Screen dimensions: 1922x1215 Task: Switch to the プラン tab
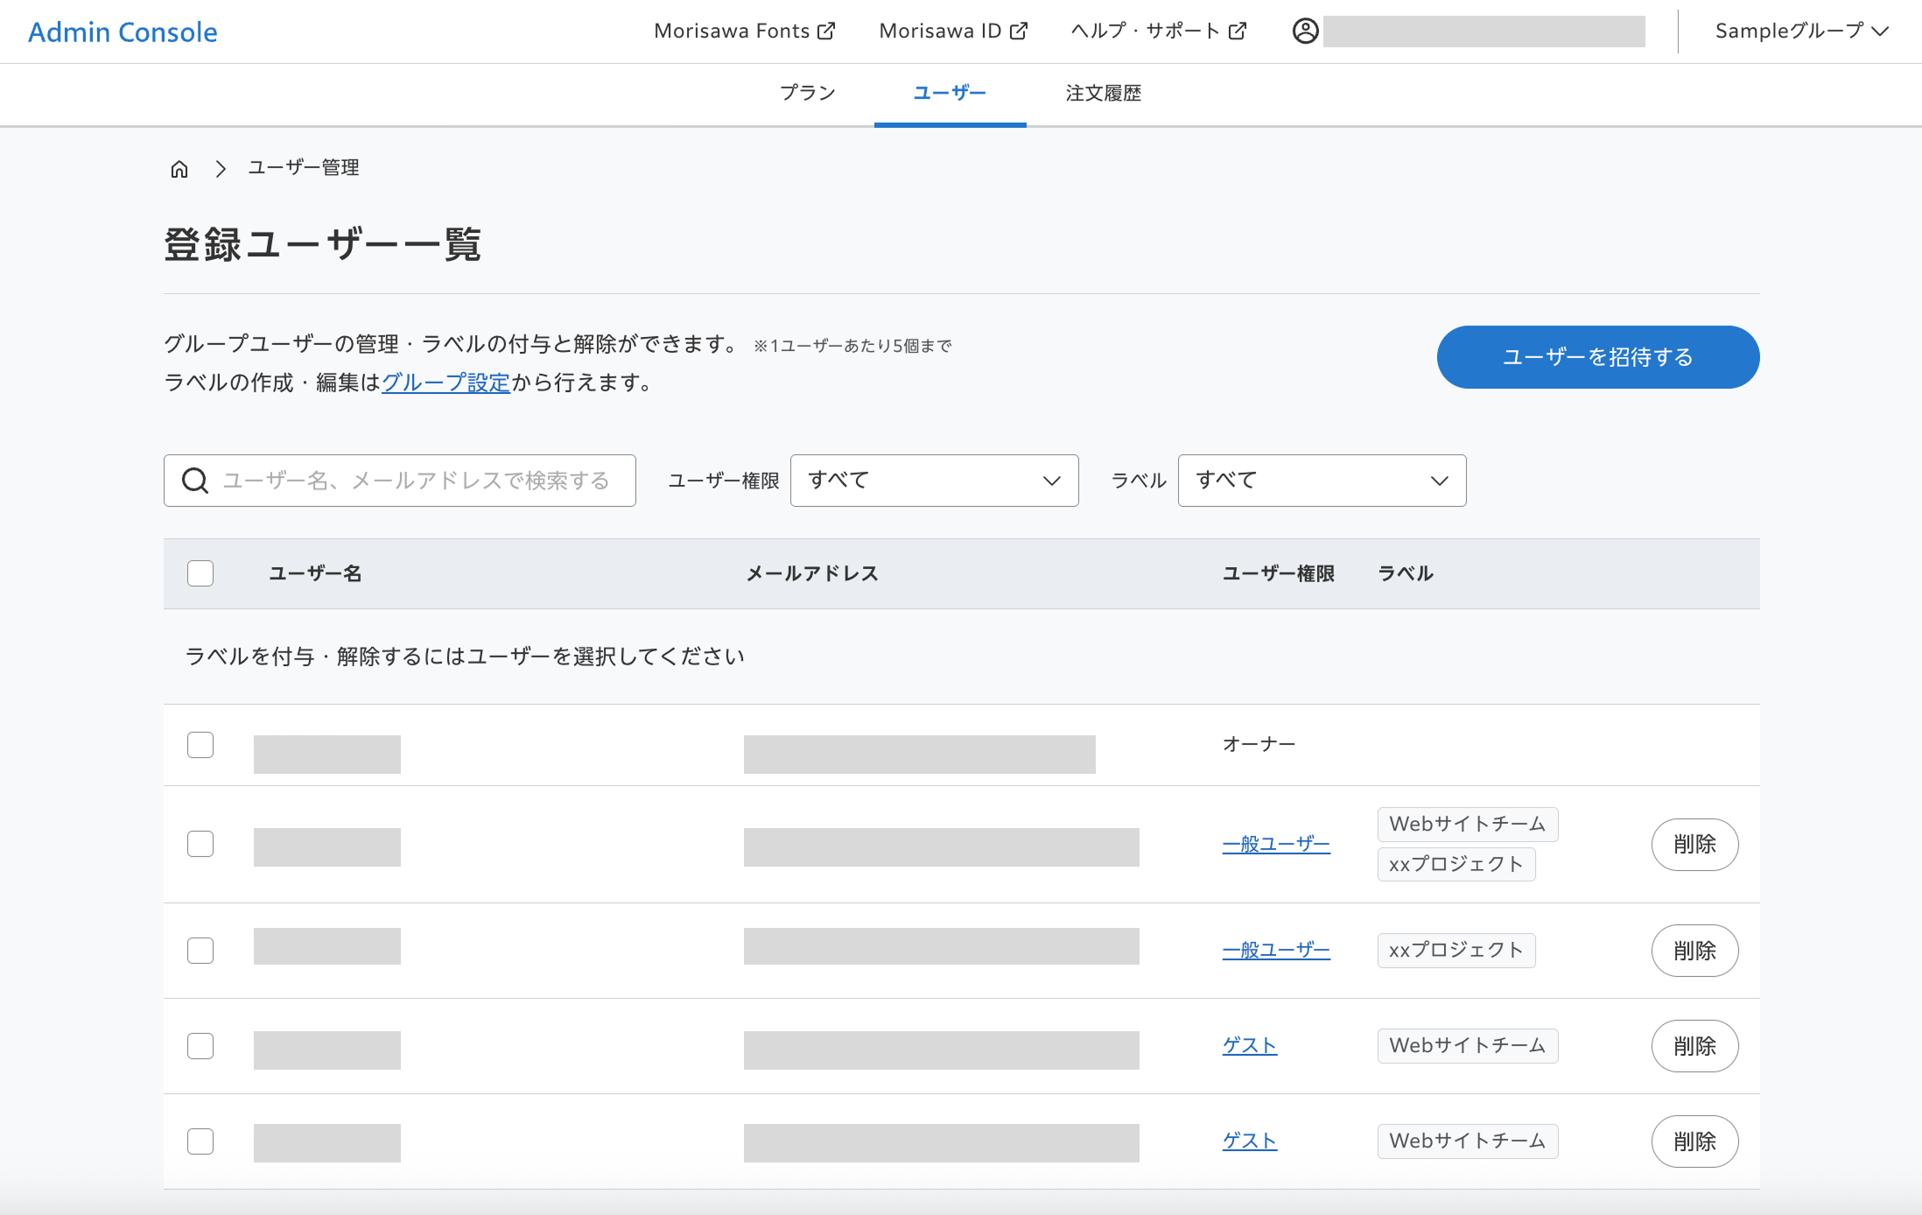(x=807, y=94)
